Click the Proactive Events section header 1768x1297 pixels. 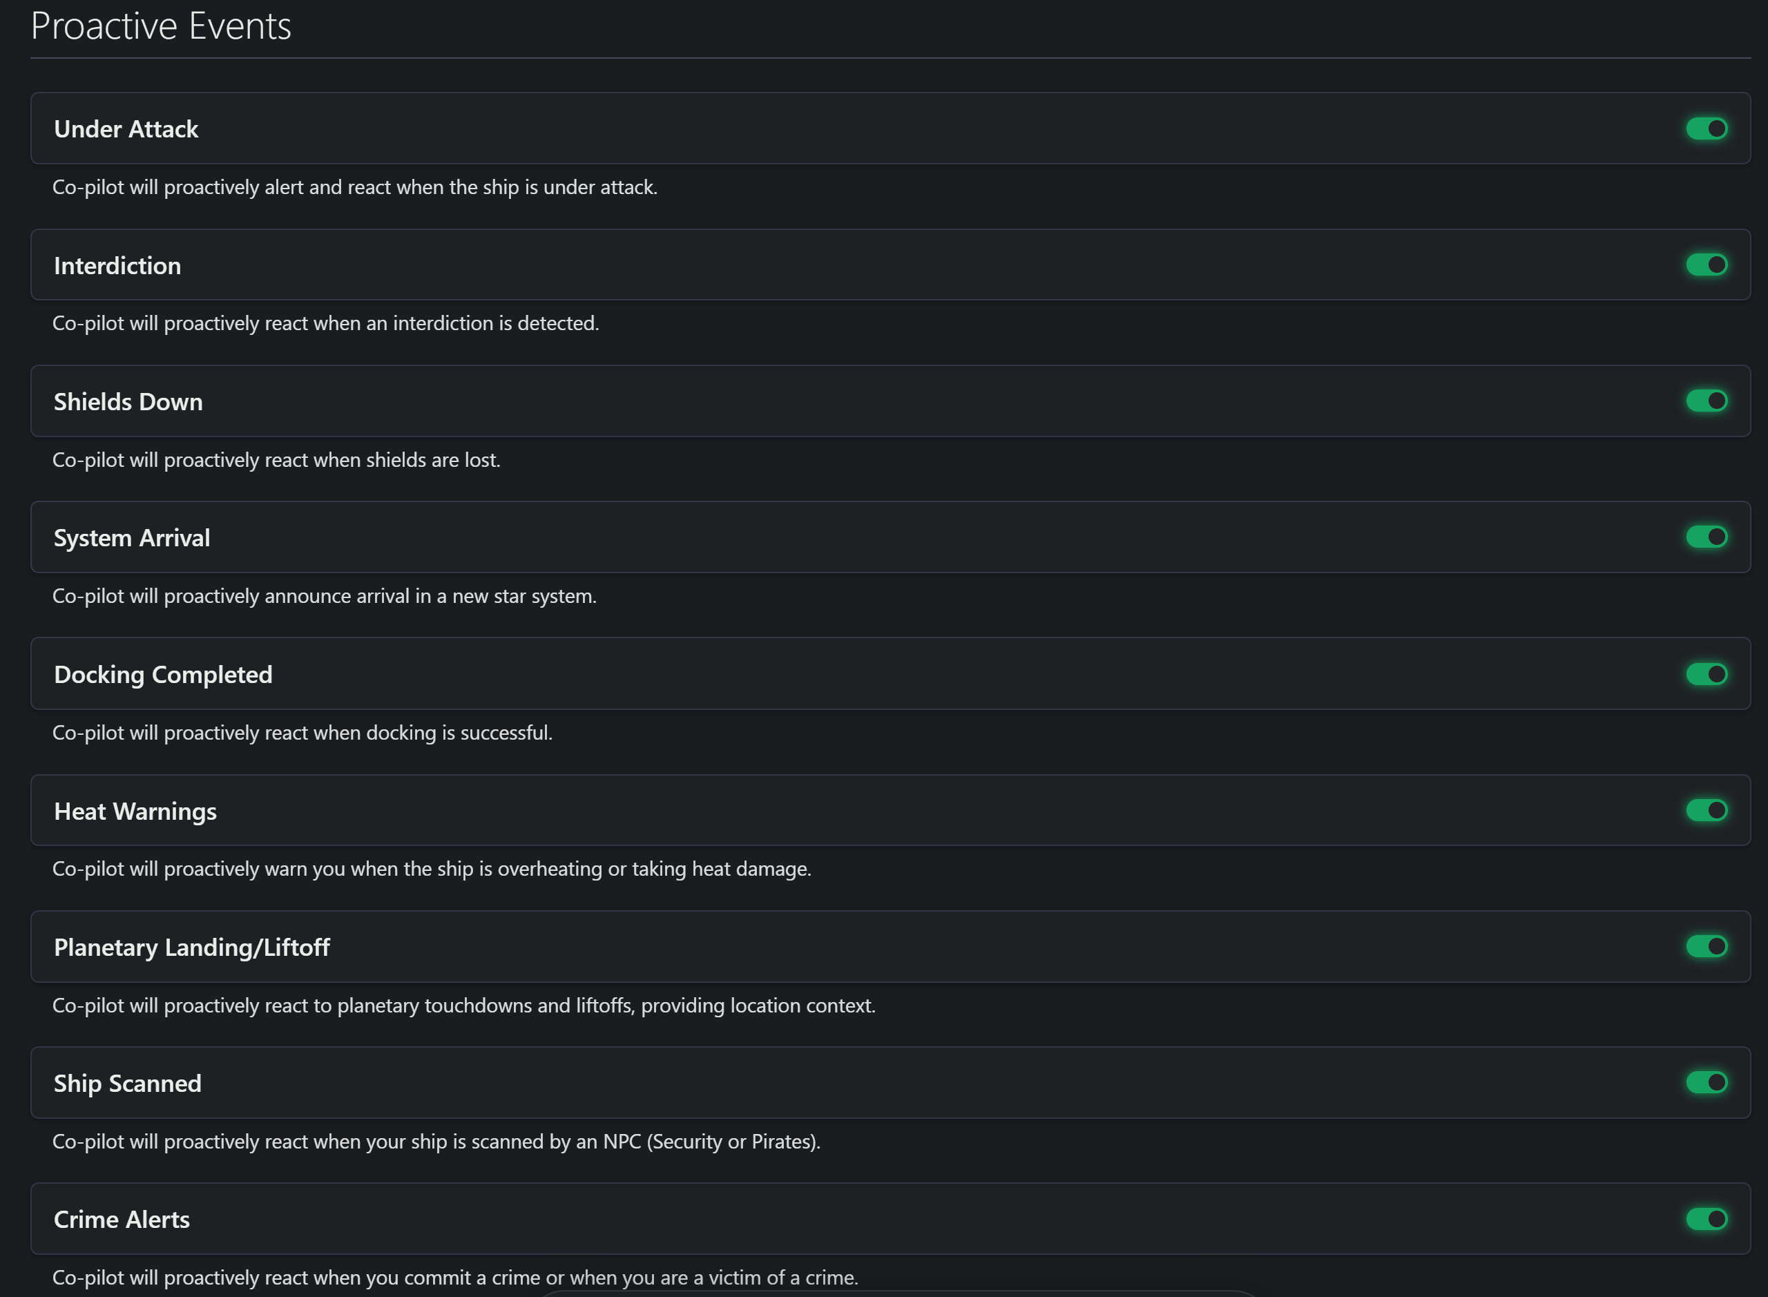161,26
